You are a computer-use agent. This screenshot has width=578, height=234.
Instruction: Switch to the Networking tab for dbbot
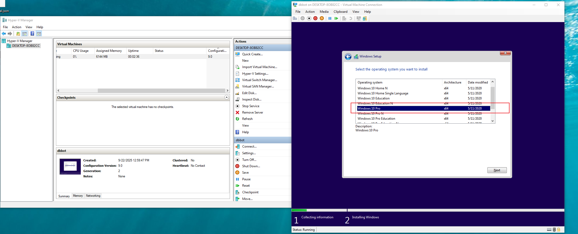(x=93, y=196)
